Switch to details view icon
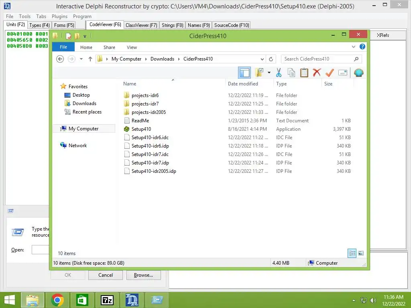Viewport: 411px width, 308px height. click(352, 253)
